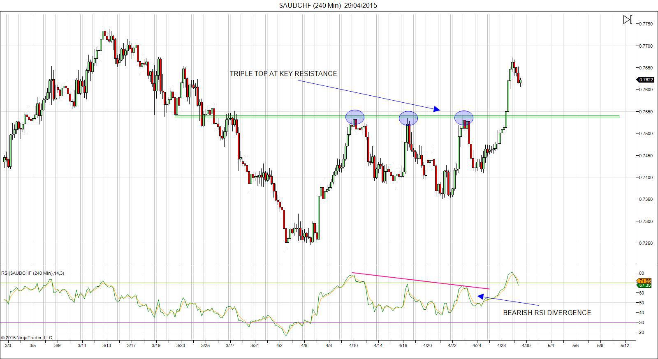
Task: Click the 3/31 date label
Action: point(255,345)
